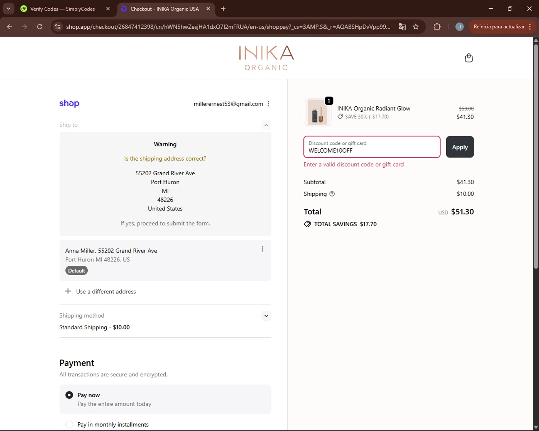The image size is (539, 431).
Task: Click the quantity badge 1 on product
Action: pyautogui.click(x=329, y=101)
